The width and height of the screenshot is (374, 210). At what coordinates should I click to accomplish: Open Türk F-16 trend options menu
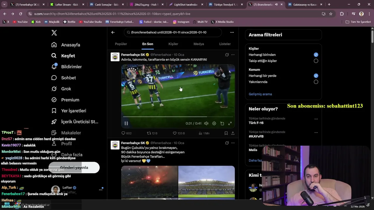point(316,119)
